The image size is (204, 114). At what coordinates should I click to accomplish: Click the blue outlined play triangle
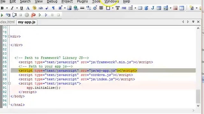[46, 15]
